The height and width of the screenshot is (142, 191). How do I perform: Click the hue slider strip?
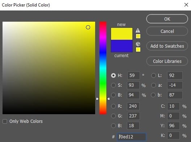tap(103, 68)
